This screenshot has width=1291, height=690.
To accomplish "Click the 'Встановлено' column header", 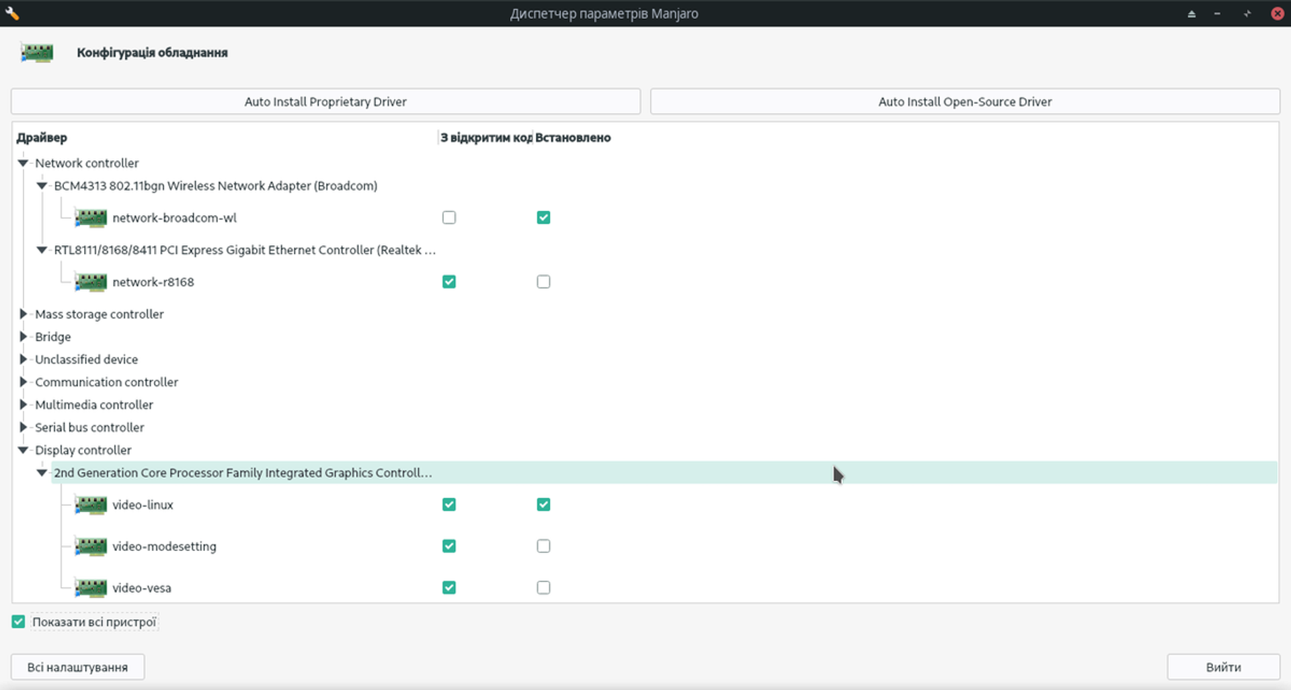I will (573, 138).
